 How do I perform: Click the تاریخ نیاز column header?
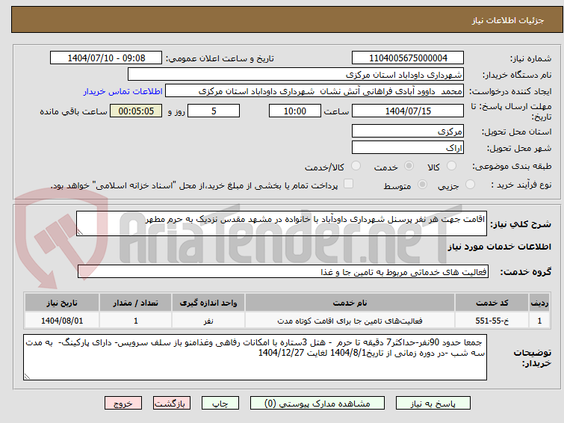point(62,303)
